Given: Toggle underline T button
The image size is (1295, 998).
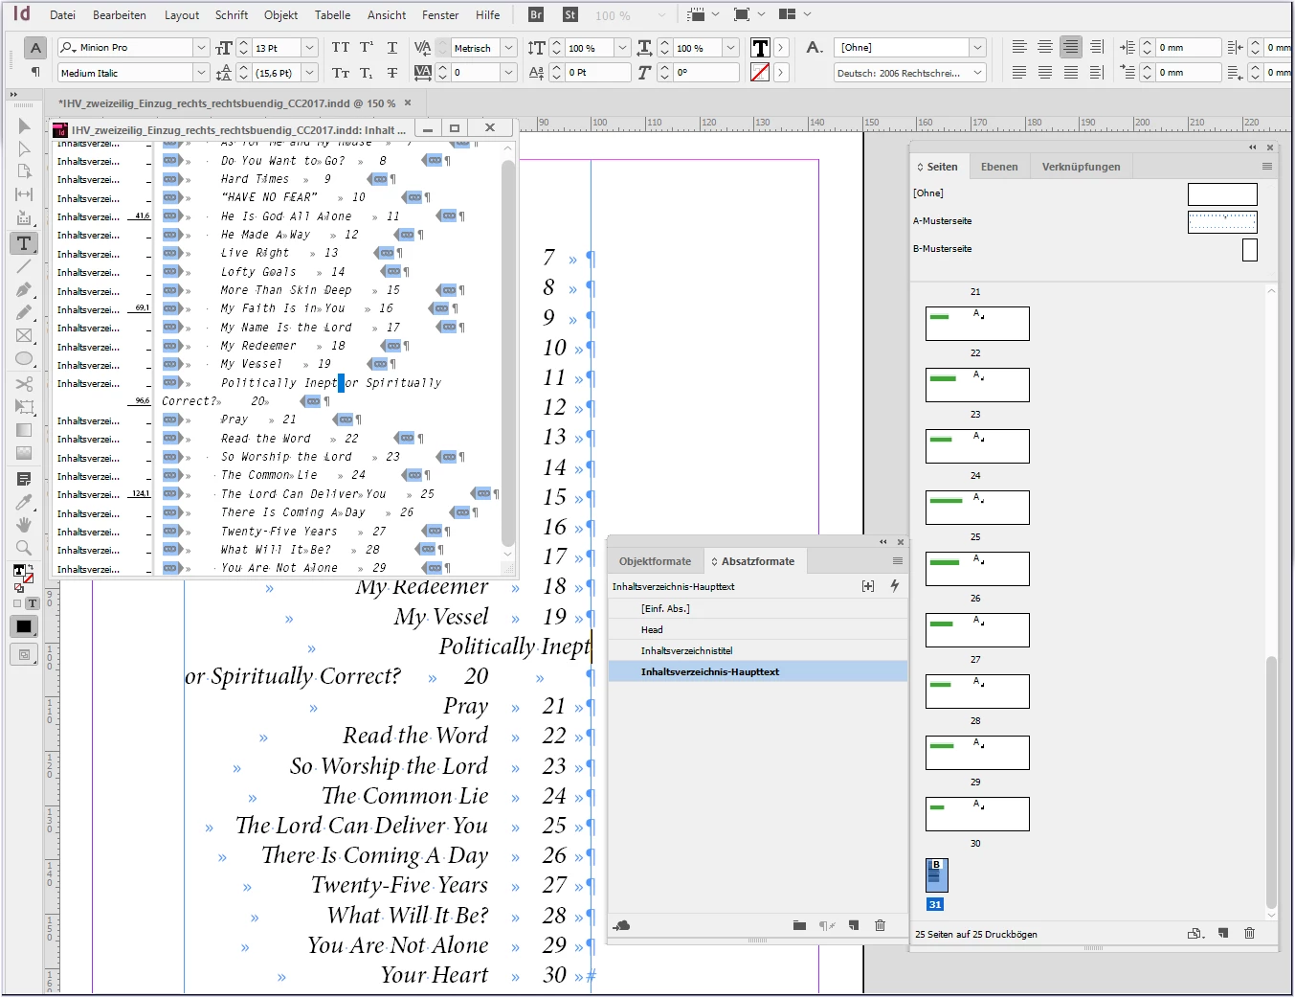Looking at the screenshot, I should click(392, 47).
